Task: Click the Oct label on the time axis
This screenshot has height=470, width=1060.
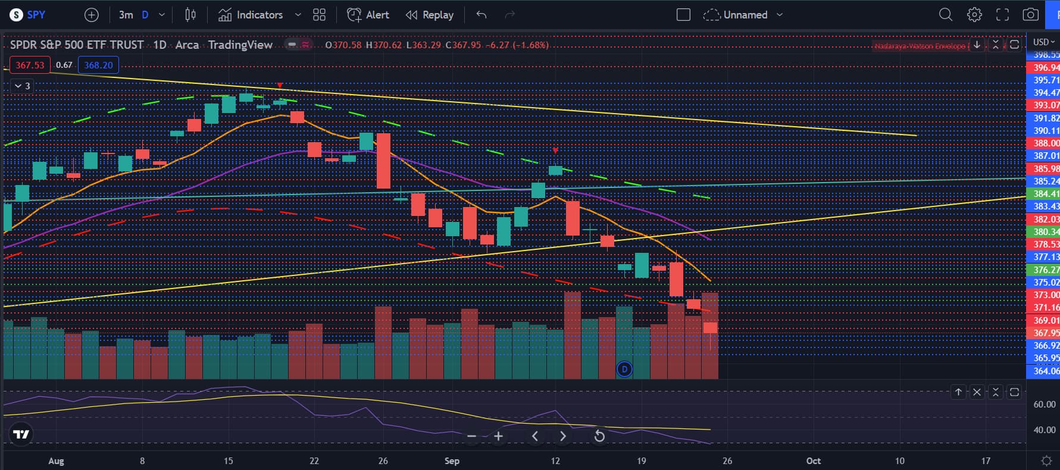Action: pyautogui.click(x=813, y=461)
